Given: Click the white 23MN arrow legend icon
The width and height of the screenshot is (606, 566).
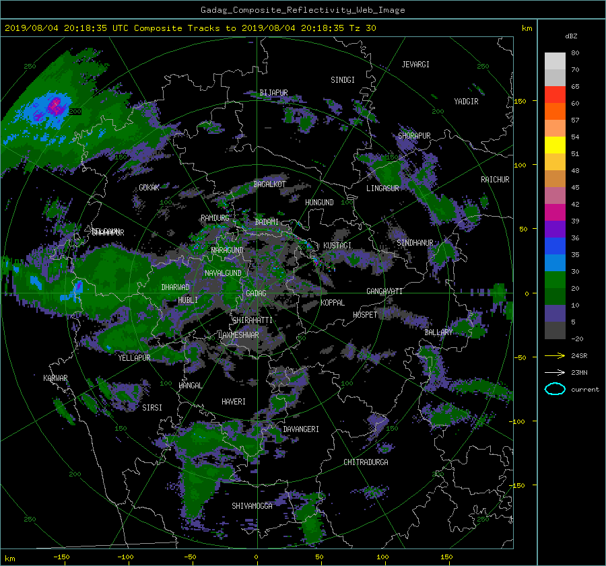Looking at the screenshot, I should (x=555, y=372).
